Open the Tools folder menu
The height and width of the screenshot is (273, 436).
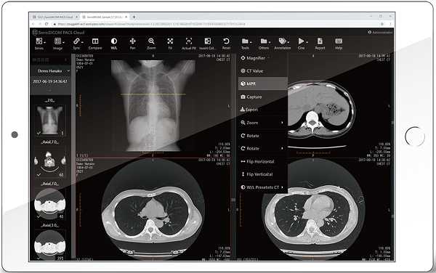pyautogui.click(x=245, y=44)
